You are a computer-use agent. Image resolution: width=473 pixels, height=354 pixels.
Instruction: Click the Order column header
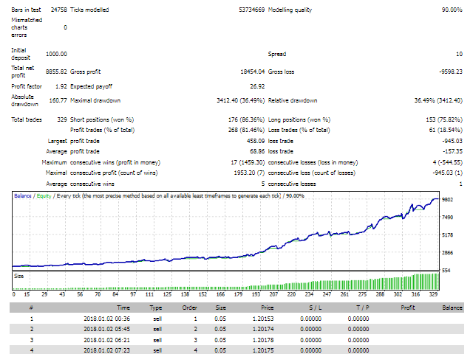point(189,308)
